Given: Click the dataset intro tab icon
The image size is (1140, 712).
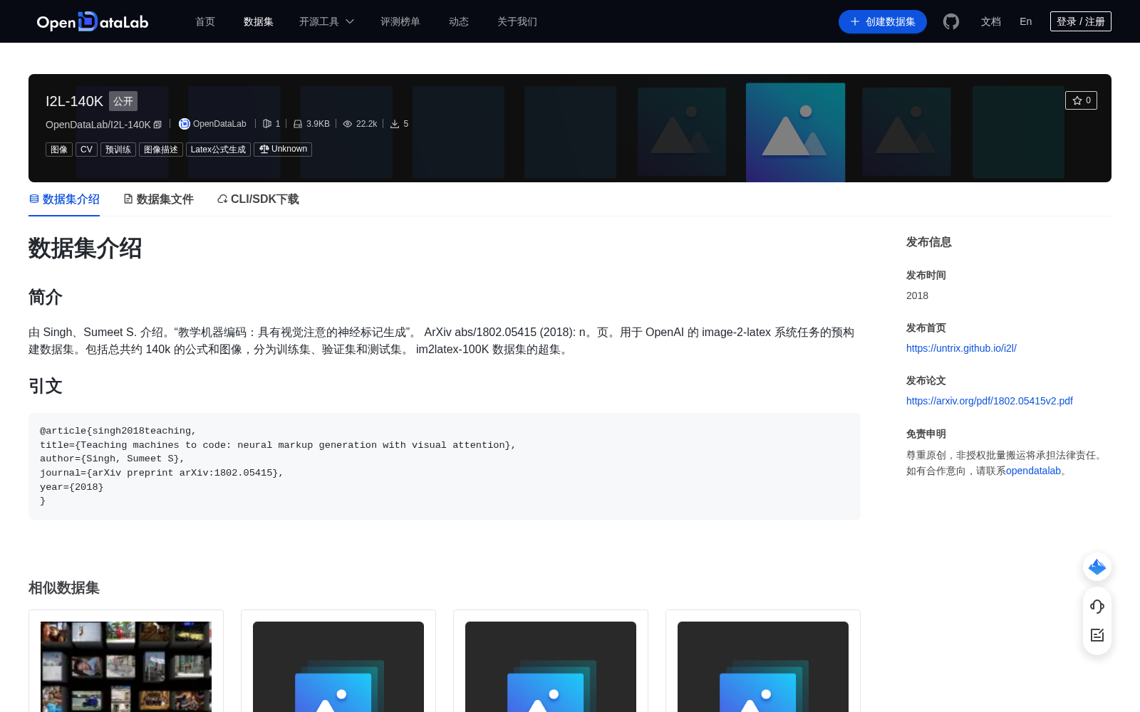Looking at the screenshot, I should (34, 199).
